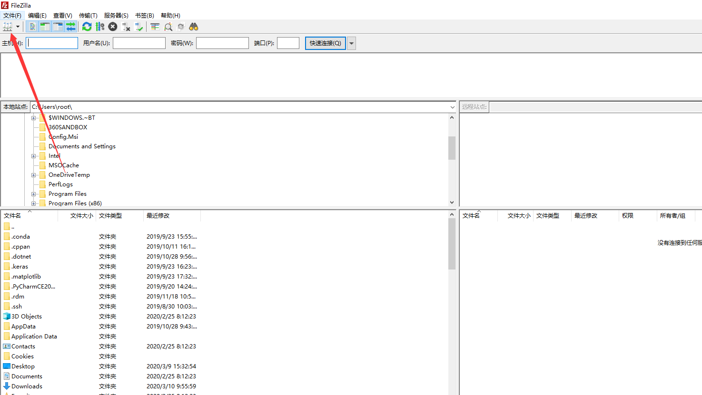The height and width of the screenshot is (395, 702).
Task: Expand the $WINDOWS.~BT tree node
Action: coord(34,118)
